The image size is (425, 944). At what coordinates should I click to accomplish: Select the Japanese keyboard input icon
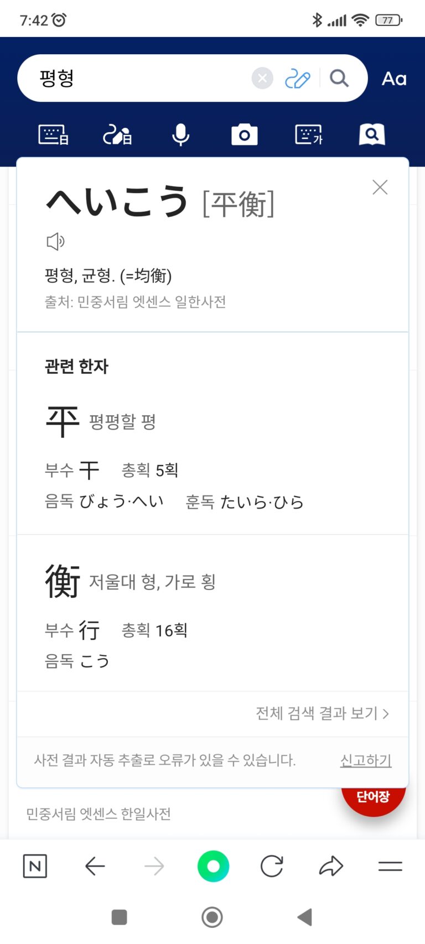53,134
